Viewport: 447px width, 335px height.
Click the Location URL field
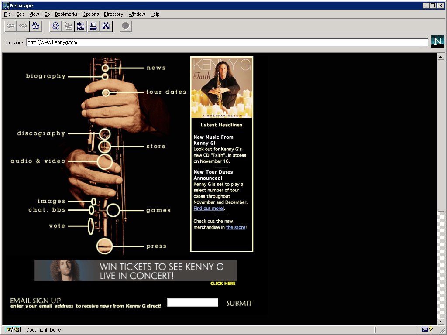[x=227, y=42]
